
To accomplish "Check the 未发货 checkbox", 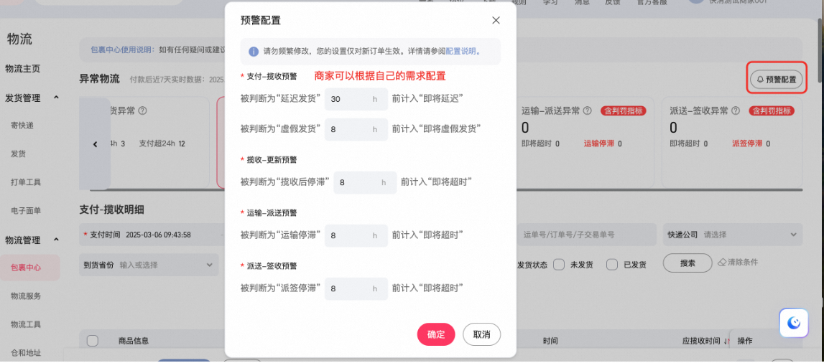I will pos(559,265).
